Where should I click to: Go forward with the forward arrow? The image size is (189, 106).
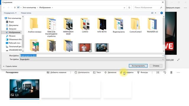[x=8, y=8]
